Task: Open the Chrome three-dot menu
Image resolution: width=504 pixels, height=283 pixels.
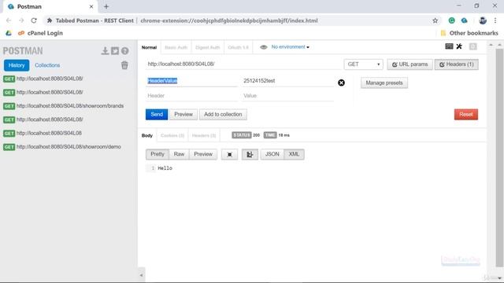Action: (x=495, y=20)
